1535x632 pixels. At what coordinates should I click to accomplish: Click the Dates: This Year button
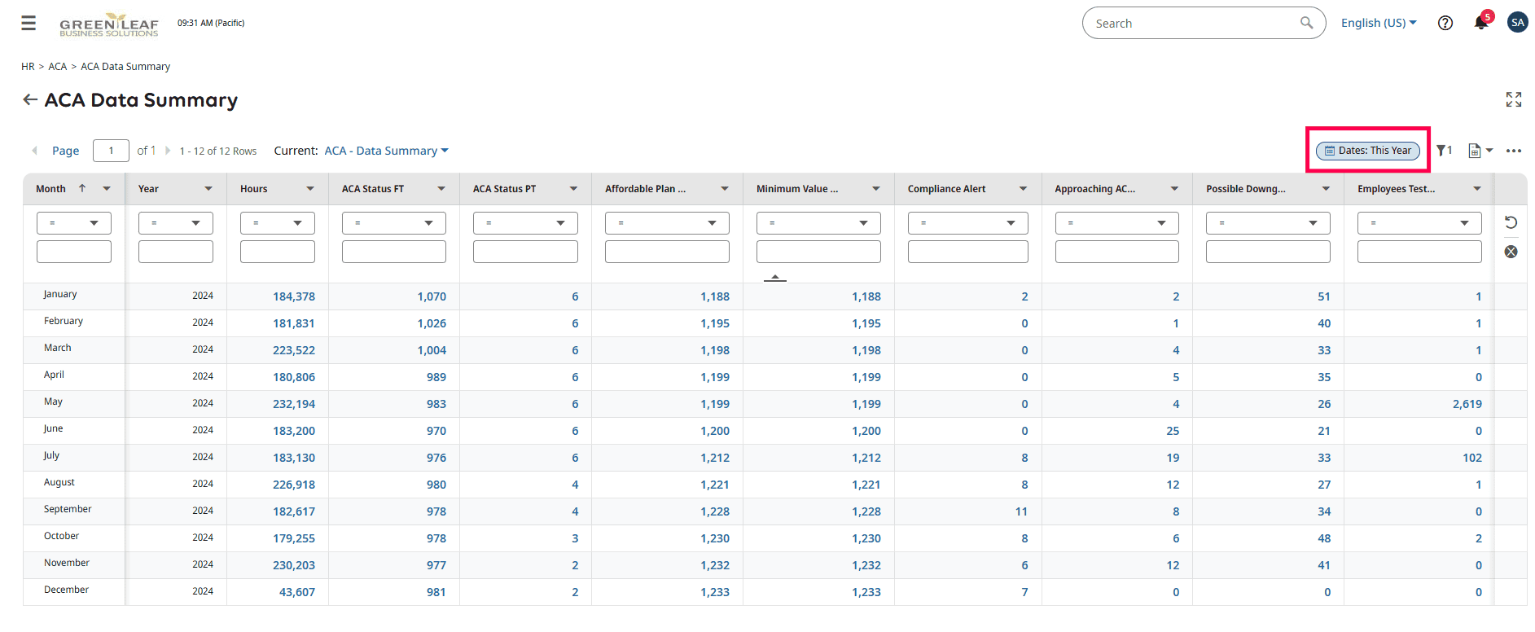[x=1368, y=151]
